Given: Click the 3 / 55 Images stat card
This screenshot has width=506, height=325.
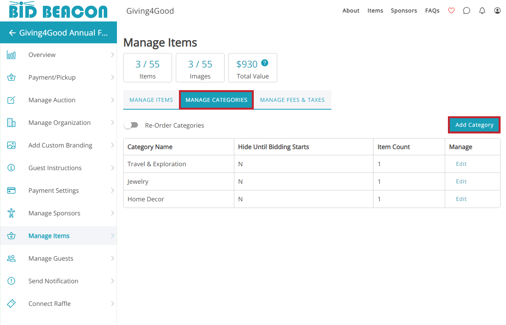Looking at the screenshot, I should [200, 68].
